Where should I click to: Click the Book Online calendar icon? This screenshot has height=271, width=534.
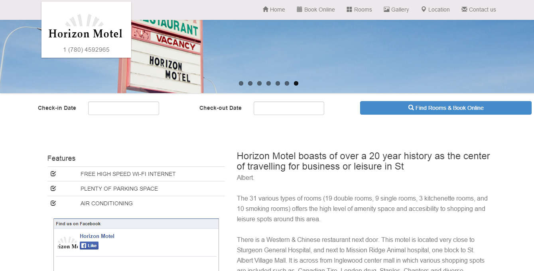(x=300, y=9)
